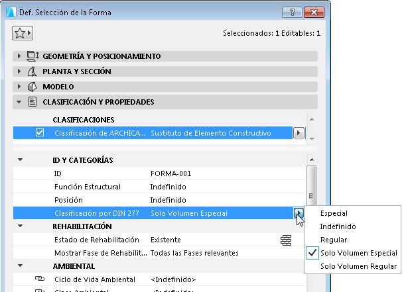This screenshot has width=404, height=292.
Task: Click the link icon beside Ciclo de Vida Ambiental
Action: tap(40, 279)
